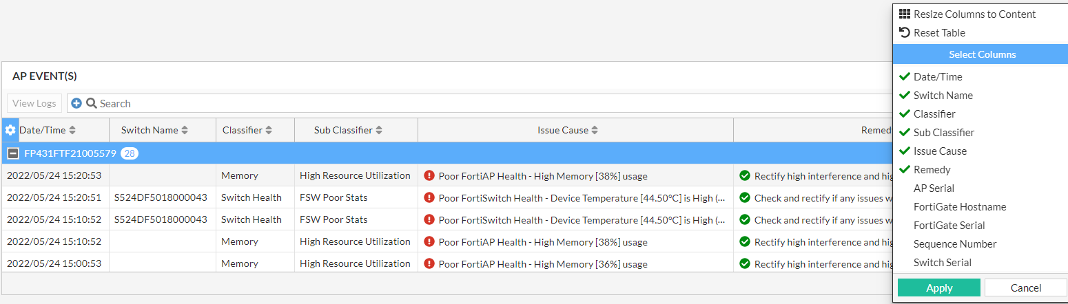Click Issue Cause sort arrows
This screenshot has width=1068, height=304.
point(595,130)
